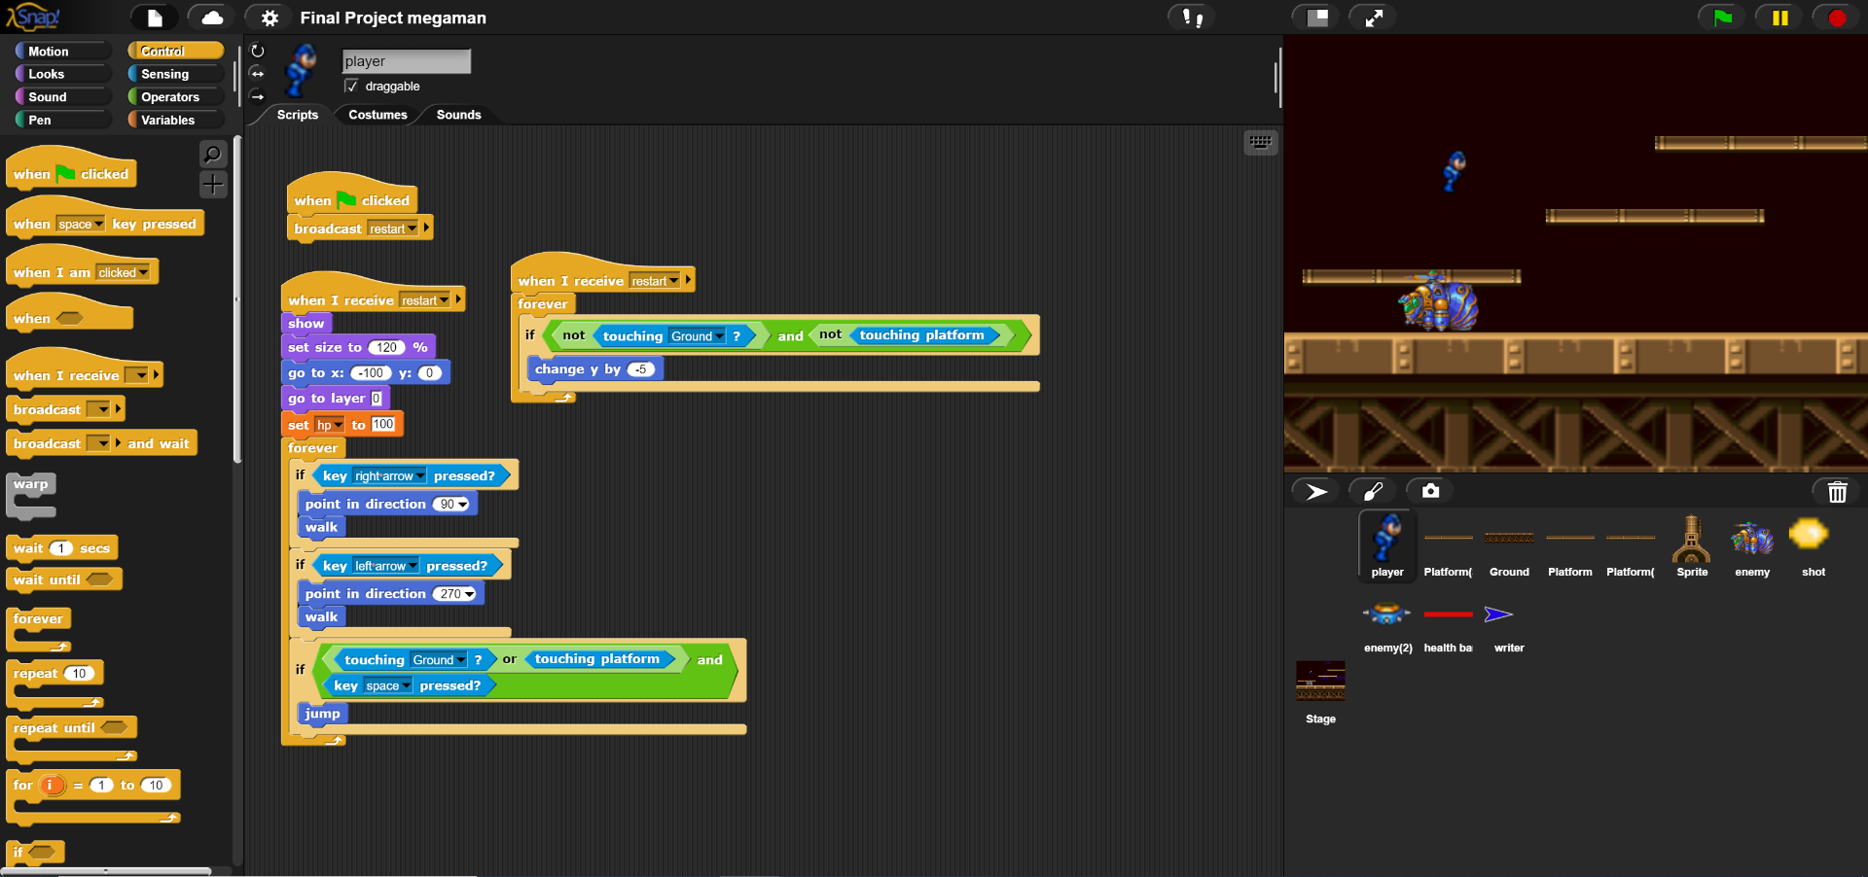
Task: Open script 'broadcast restart' message dropdown
Action: click(x=412, y=228)
